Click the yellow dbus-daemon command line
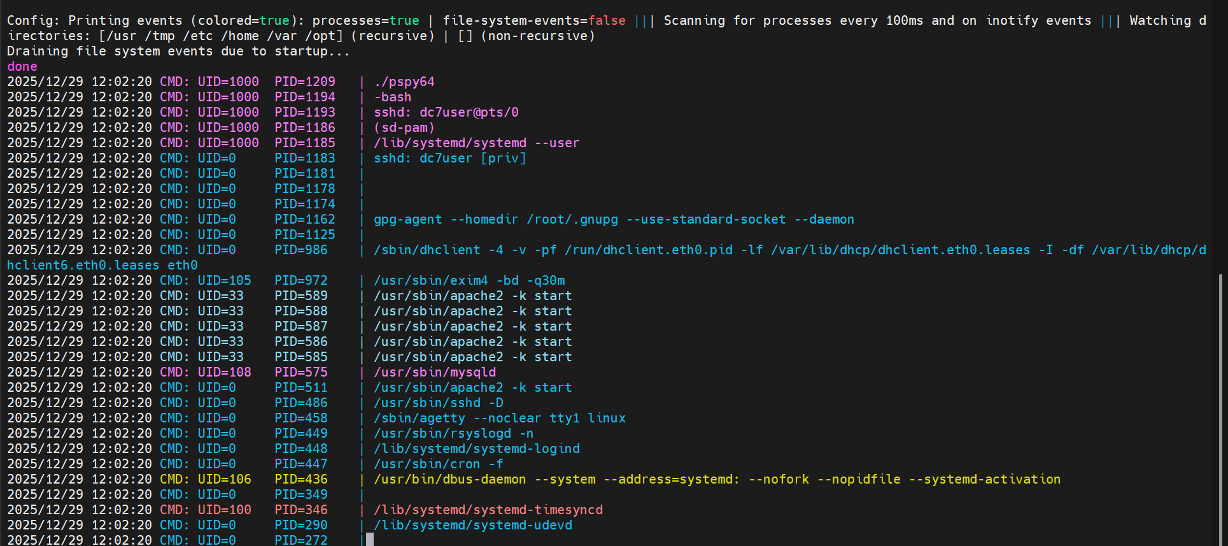The height and width of the screenshot is (546, 1228). pos(717,480)
